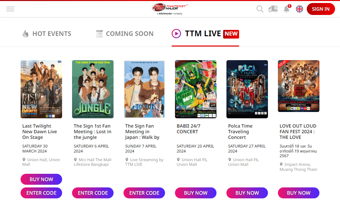Open notifications bell with badge
The height and width of the screenshot is (210, 340).
pos(287,9)
